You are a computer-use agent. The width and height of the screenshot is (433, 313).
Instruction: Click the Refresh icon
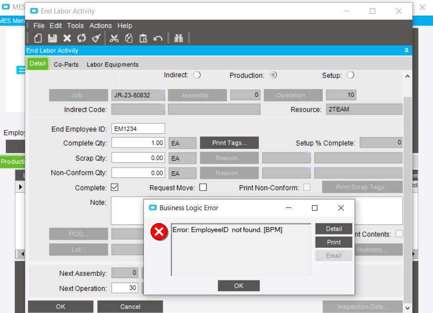81,38
